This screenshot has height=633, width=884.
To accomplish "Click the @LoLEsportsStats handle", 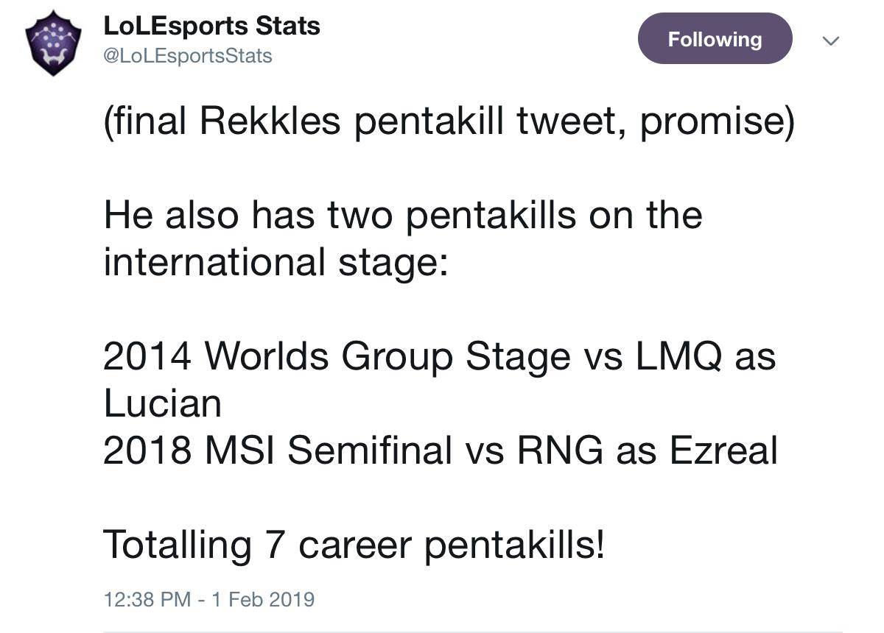I will click(188, 56).
